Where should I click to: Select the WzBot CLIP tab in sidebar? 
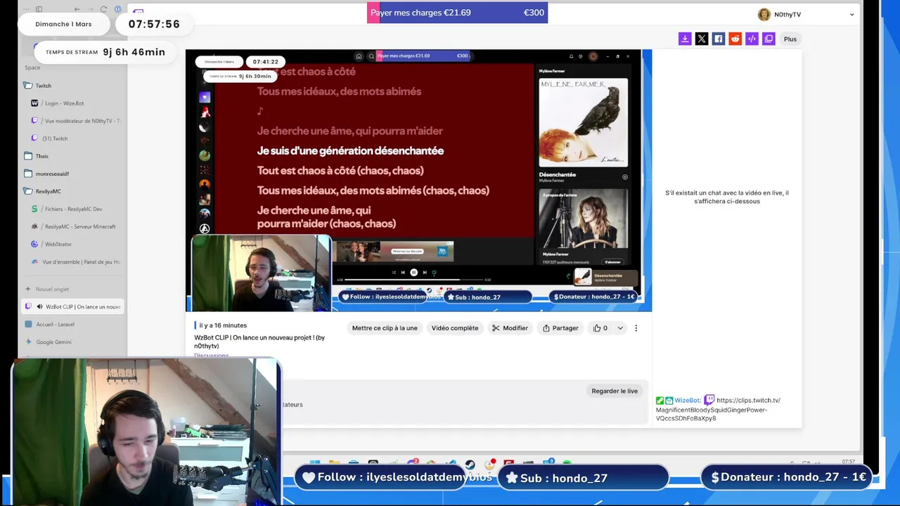(x=73, y=306)
